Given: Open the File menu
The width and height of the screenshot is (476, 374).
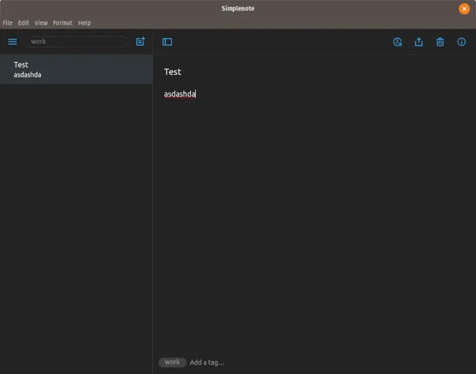Looking at the screenshot, I should (8, 23).
